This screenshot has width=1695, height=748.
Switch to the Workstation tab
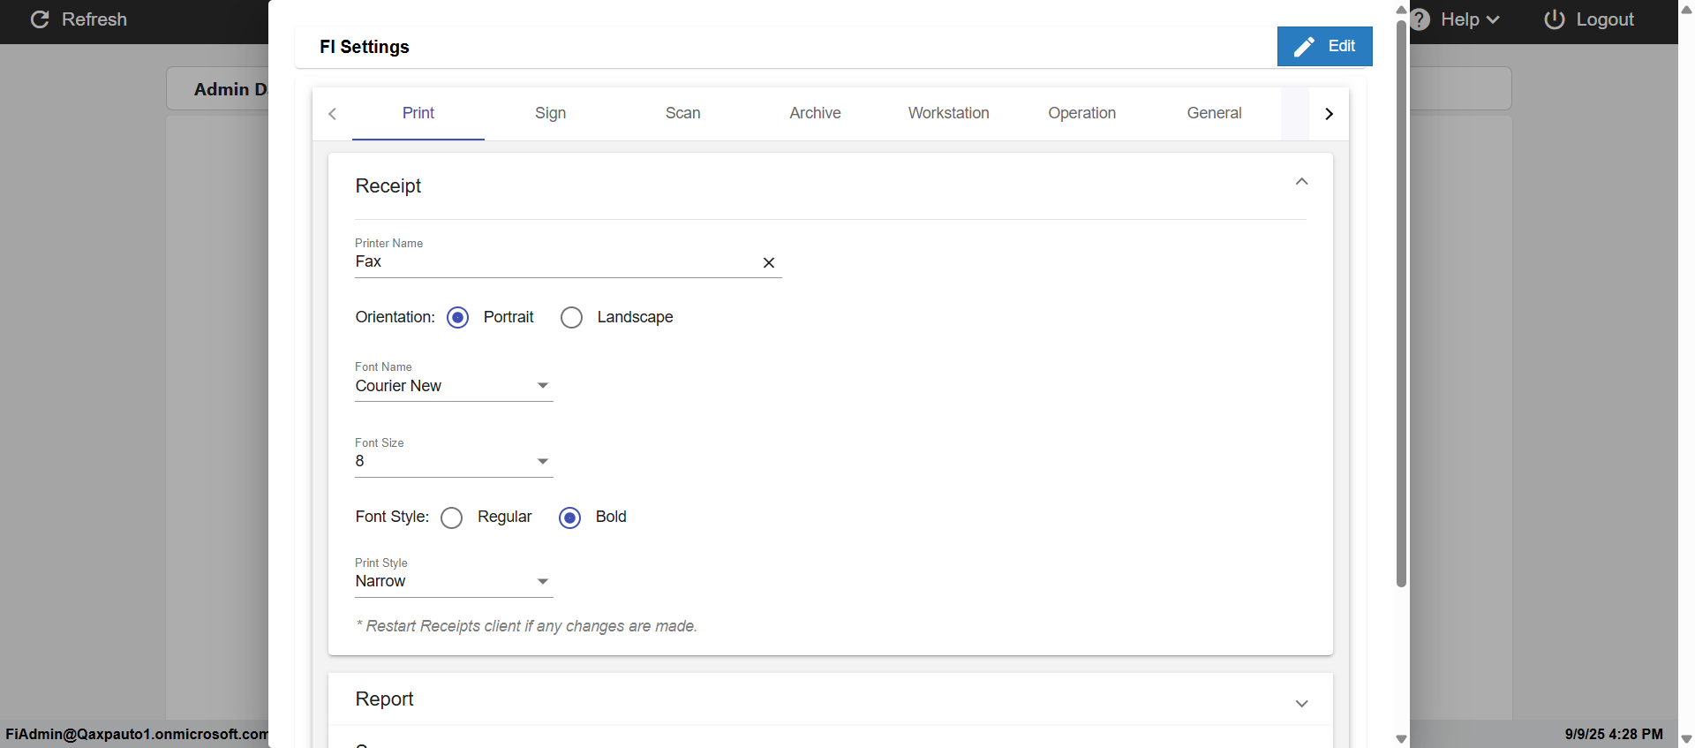click(x=948, y=113)
